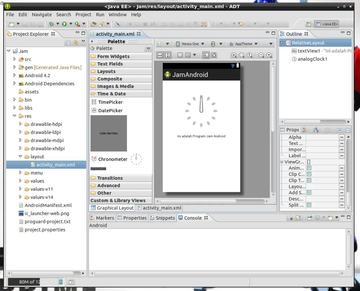The height and width of the screenshot is (291, 360).
Task: Click alphabetical sort icon in Properties
Action: (316, 130)
